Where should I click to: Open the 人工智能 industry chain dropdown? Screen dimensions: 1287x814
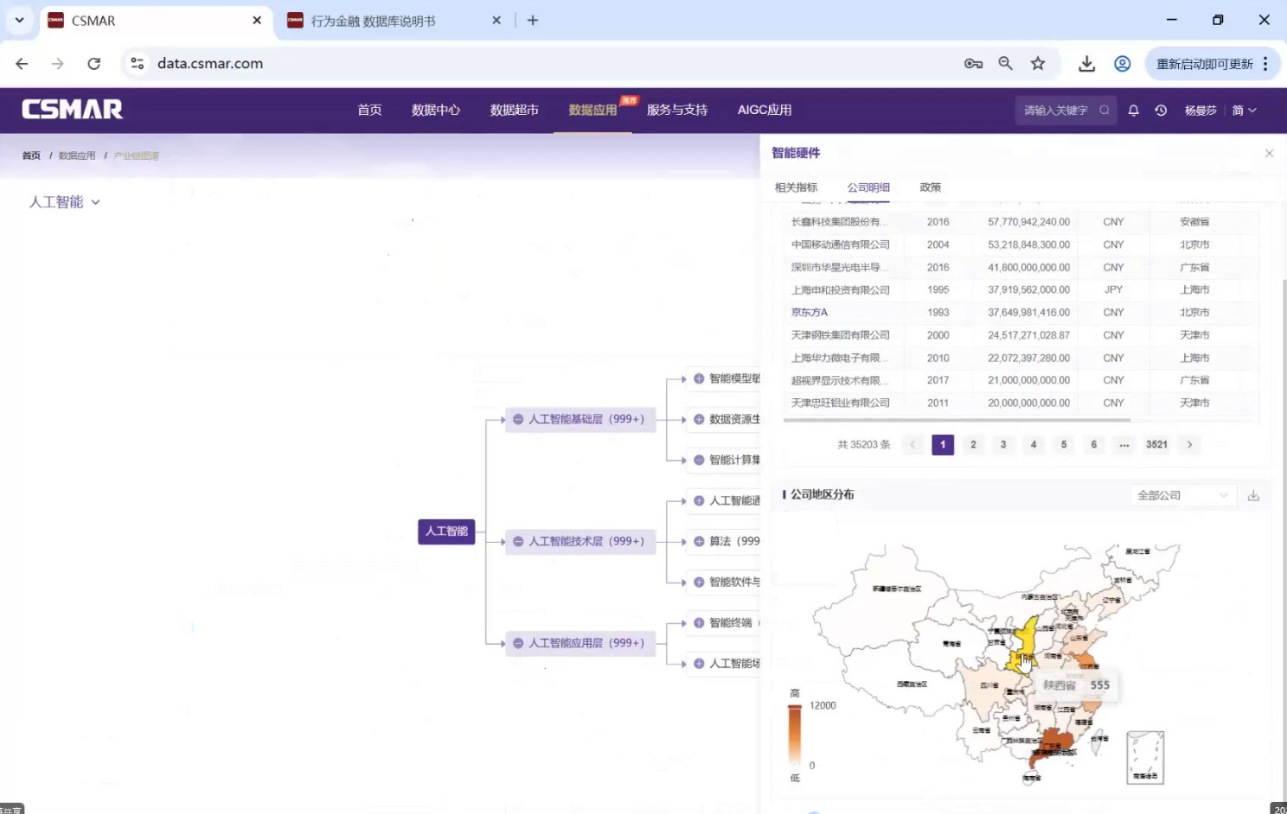[x=65, y=202]
